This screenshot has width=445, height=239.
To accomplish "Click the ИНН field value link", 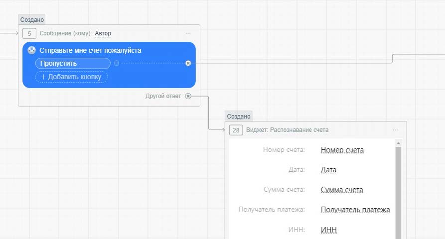I will click(329, 230).
